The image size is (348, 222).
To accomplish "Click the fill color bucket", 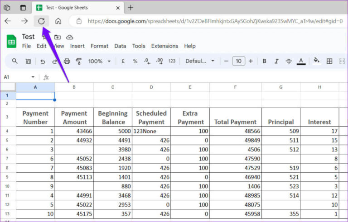I will [316, 61].
